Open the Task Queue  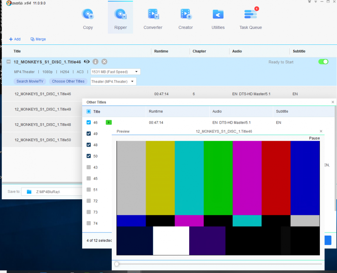click(x=251, y=19)
